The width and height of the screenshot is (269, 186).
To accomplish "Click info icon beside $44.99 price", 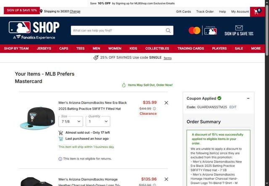I will point(154,108).
